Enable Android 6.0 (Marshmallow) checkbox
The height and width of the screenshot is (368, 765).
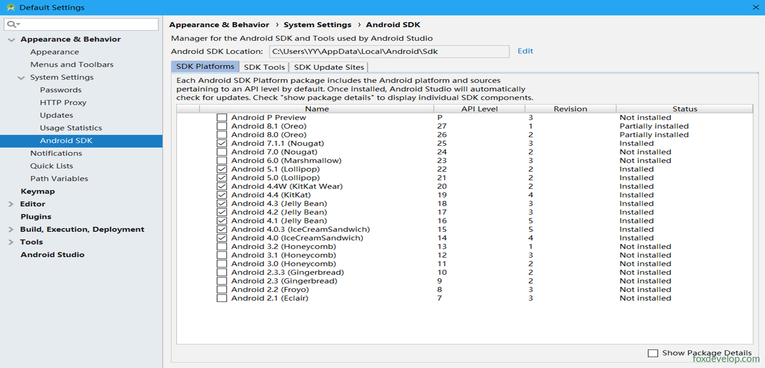coord(222,161)
